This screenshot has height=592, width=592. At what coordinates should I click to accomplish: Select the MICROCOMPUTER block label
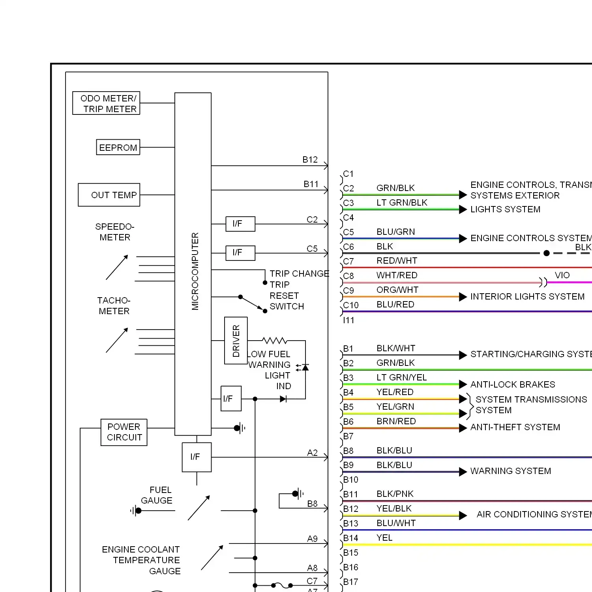coord(195,272)
